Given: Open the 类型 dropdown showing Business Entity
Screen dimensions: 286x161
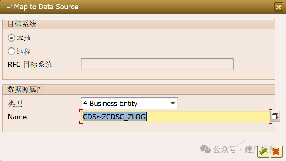Looking at the screenshot, I should pyautogui.click(x=129, y=104).
